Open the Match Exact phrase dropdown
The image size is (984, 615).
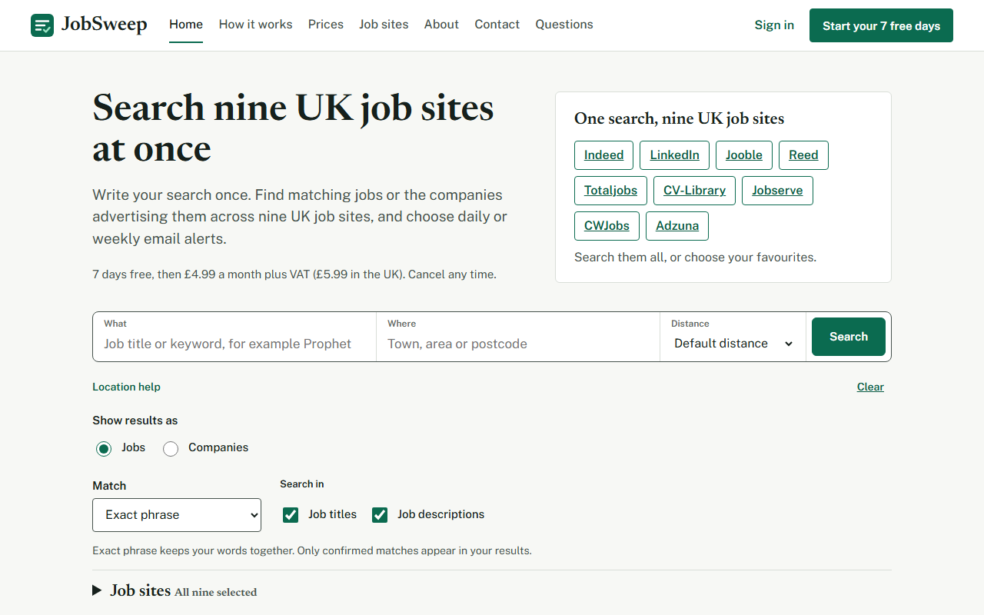coord(177,515)
